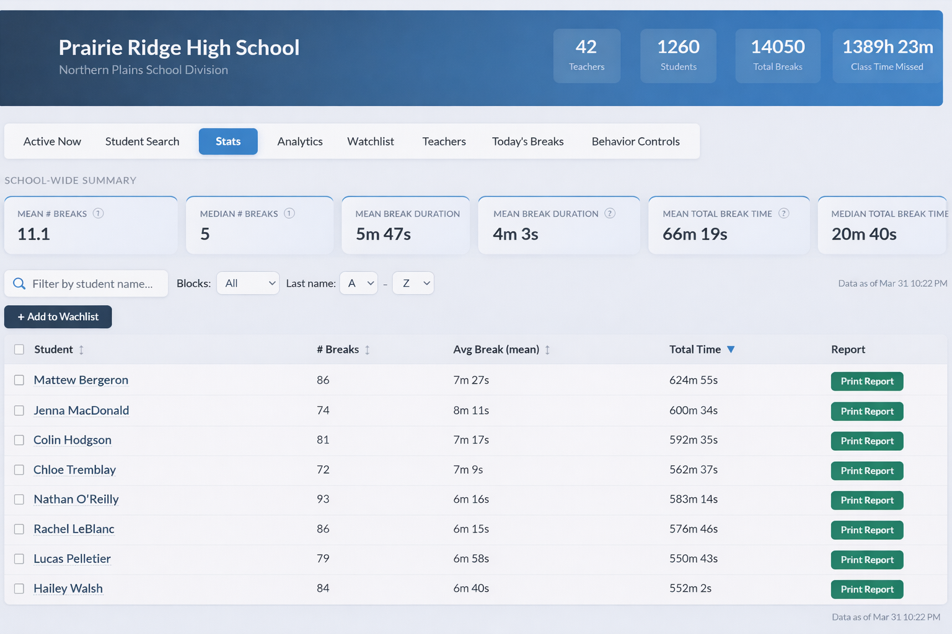952x634 pixels.
Task: Click the sort arrows on Student column
Action: pos(82,349)
